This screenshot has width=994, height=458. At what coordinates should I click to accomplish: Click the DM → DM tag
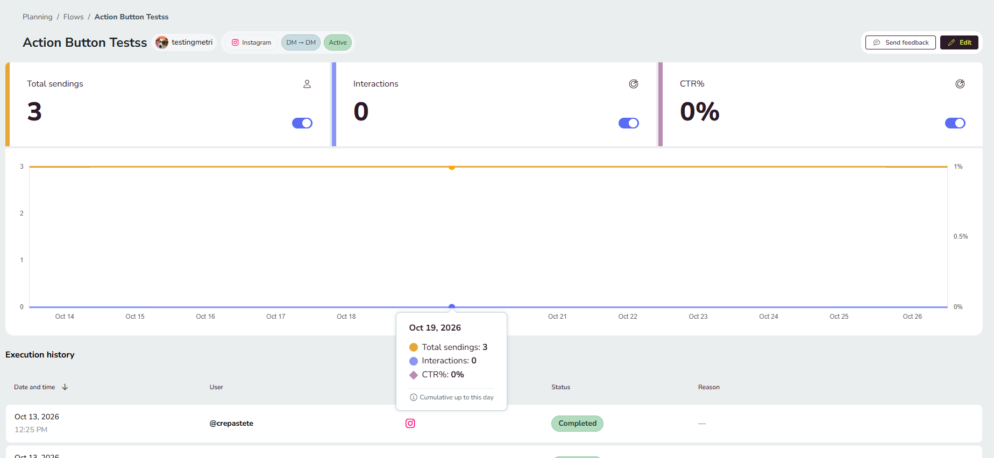(301, 42)
